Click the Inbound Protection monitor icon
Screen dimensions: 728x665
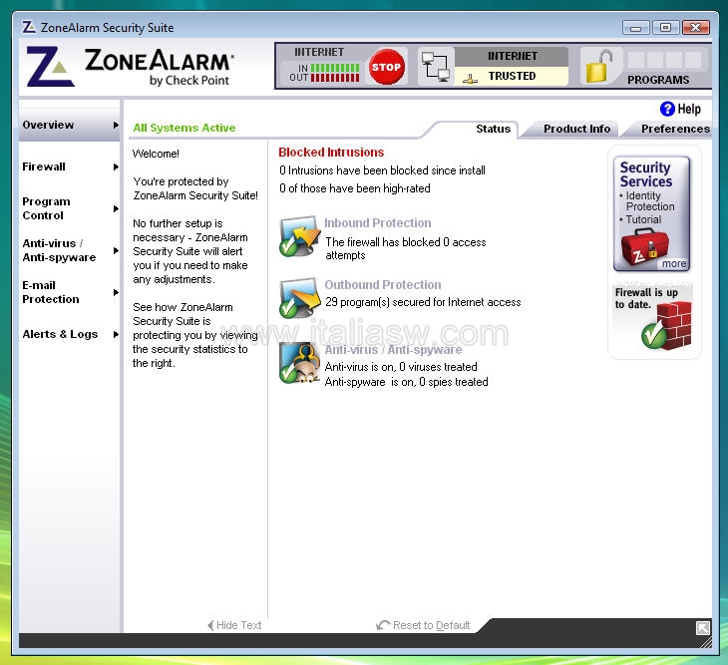pyautogui.click(x=299, y=236)
